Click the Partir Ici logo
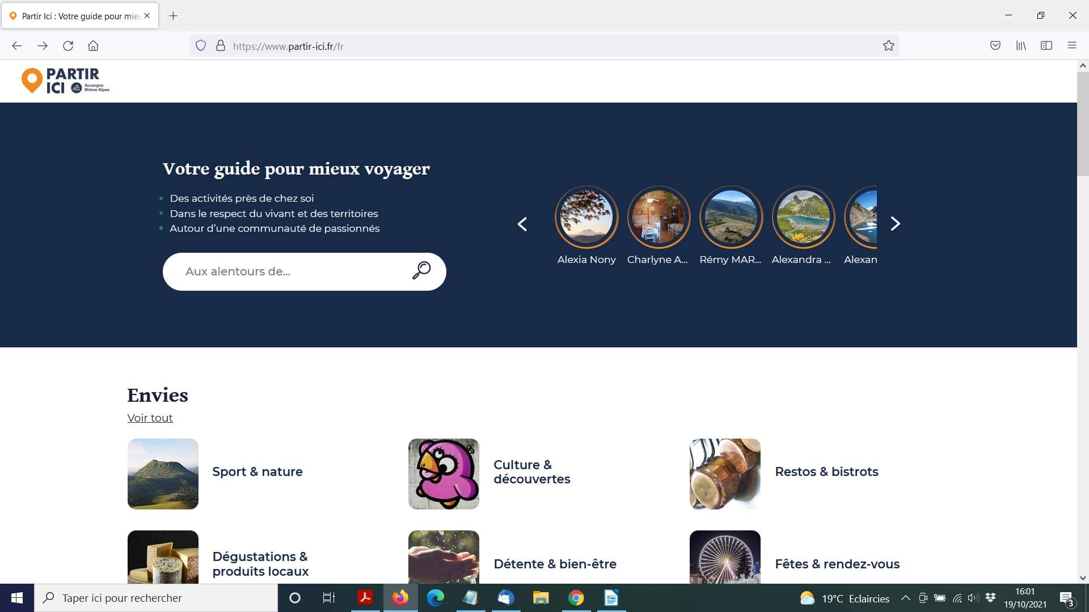This screenshot has width=1089, height=612. pyautogui.click(x=65, y=80)
